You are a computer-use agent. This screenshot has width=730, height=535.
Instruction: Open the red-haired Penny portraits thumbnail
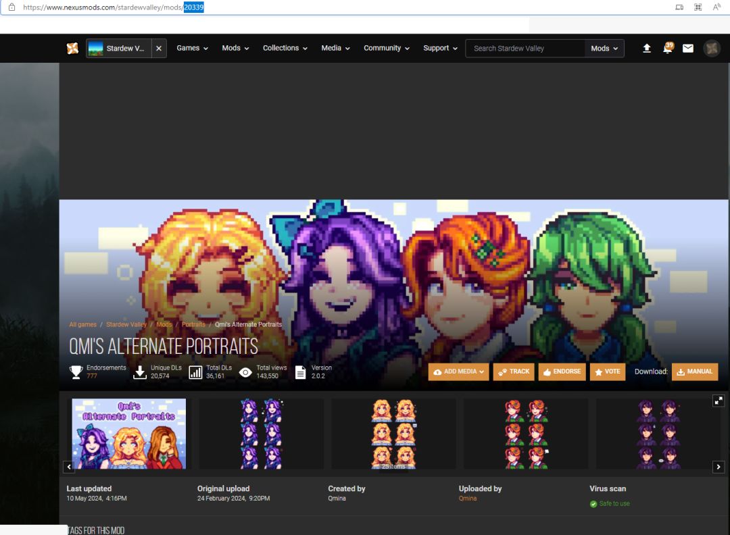(x=526, y=434)
